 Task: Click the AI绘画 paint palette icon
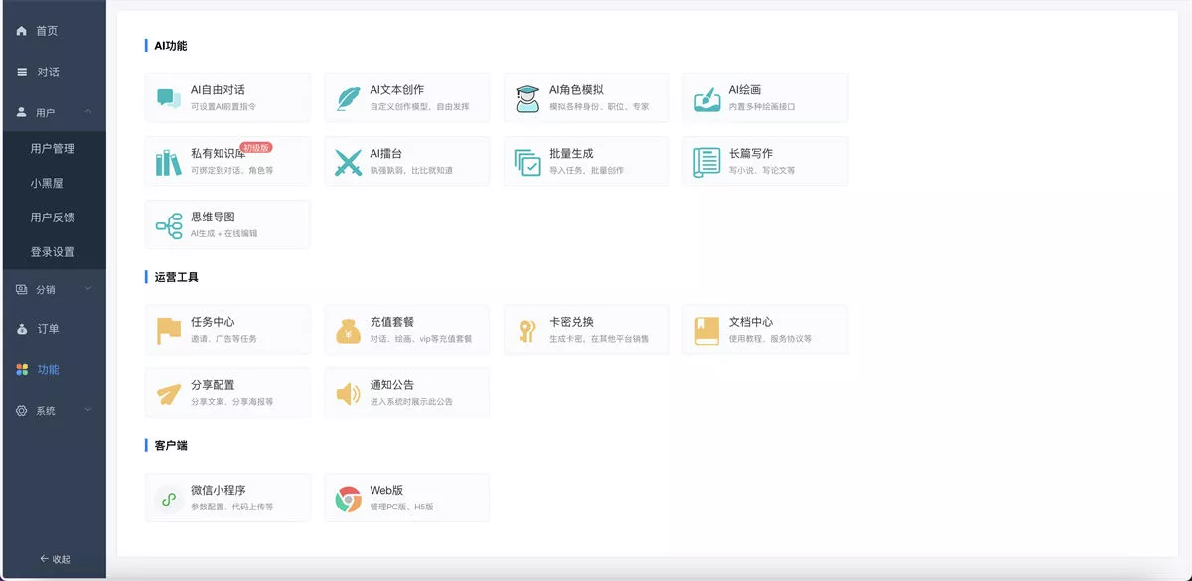point(706,98)
